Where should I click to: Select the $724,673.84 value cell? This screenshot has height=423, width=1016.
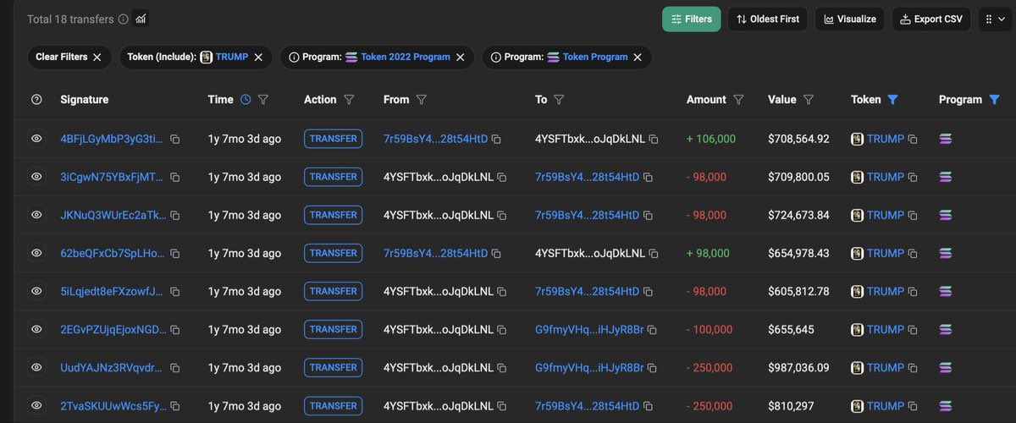tap(798, 215)
